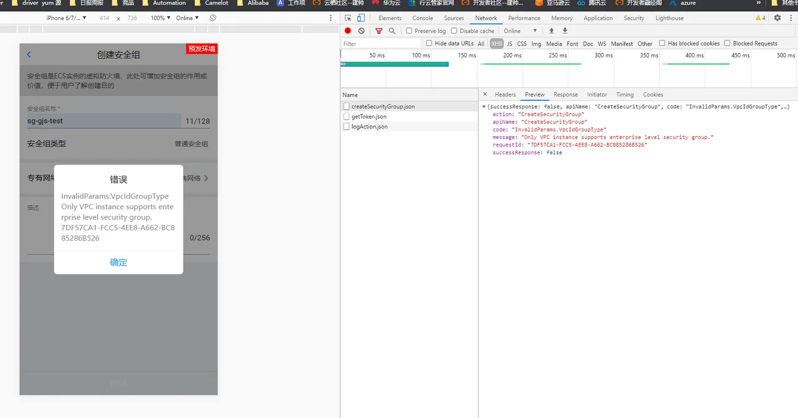Check Has blocked cookies

pos(662,43)
